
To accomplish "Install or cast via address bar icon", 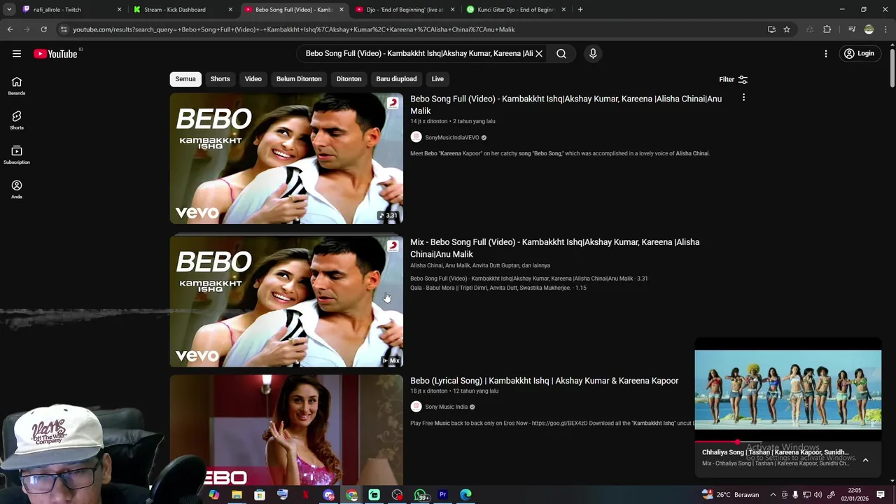I will (x=771, y=29).
